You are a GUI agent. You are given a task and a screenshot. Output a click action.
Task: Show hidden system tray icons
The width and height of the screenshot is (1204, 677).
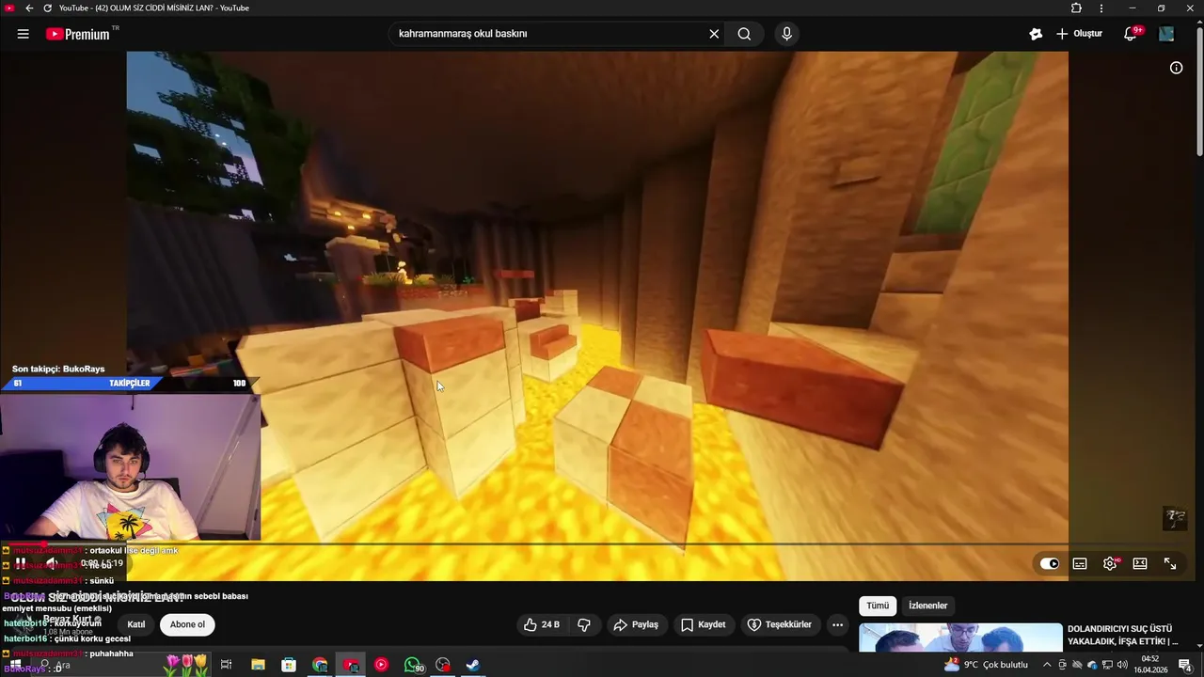pos(1047,665)
